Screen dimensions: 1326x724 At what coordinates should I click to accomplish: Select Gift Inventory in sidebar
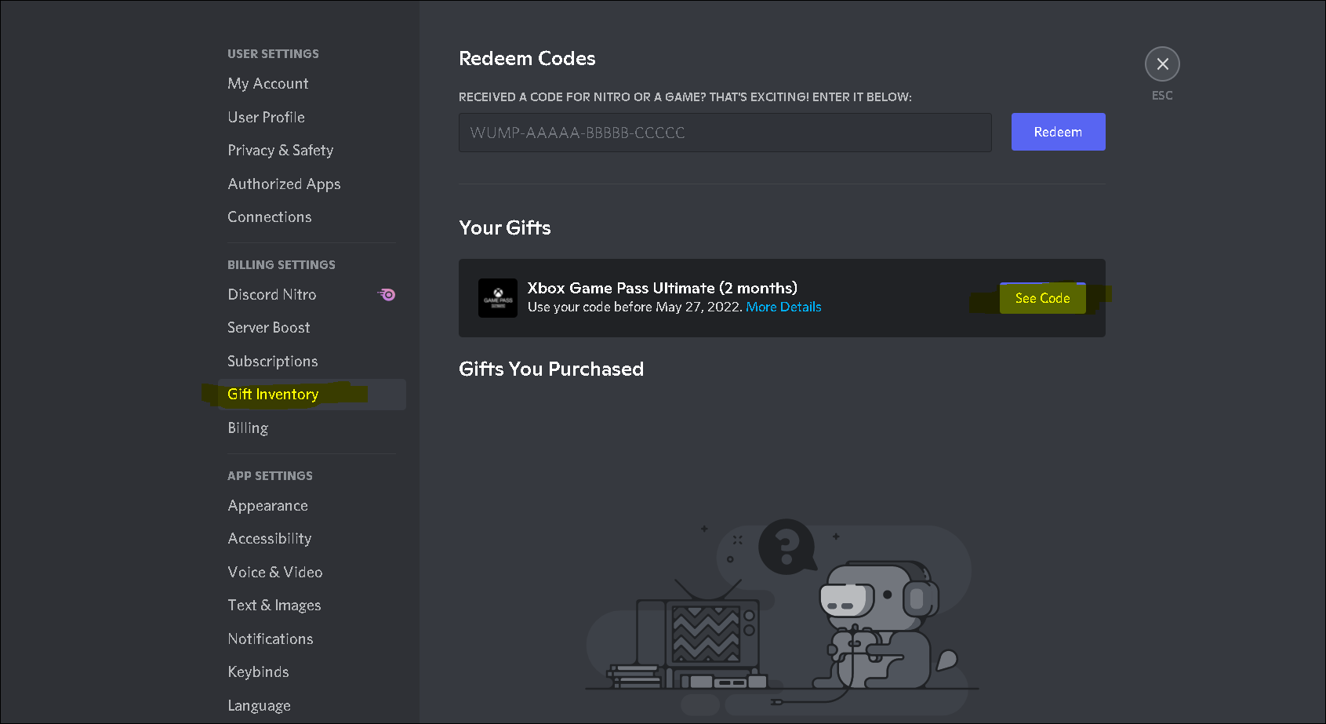(311, 395)
